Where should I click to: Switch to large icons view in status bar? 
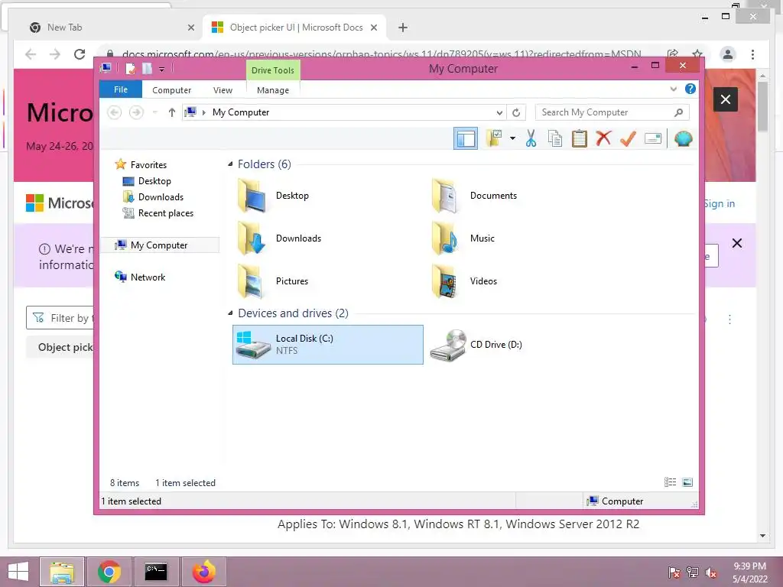(687, 482)
